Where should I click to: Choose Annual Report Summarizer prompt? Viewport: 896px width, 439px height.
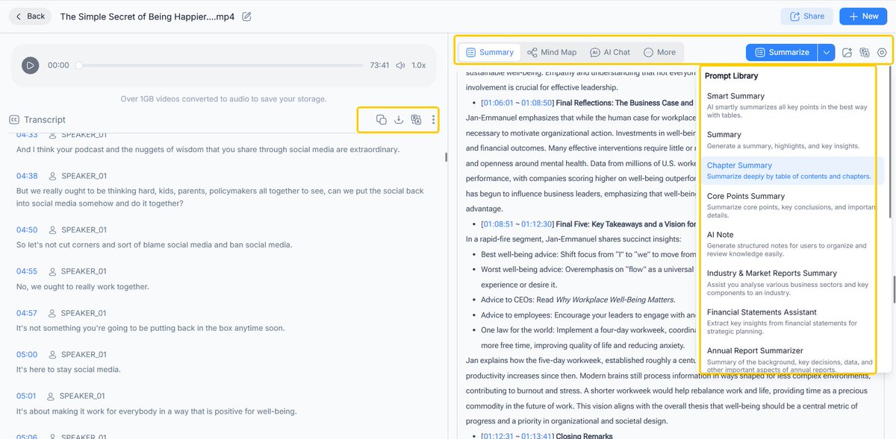pos(790,359)
